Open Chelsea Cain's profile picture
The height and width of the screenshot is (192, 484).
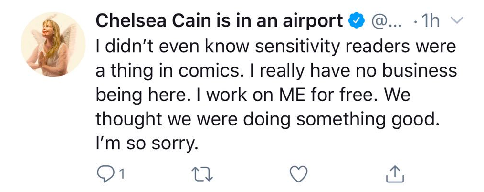pos(53,44)
